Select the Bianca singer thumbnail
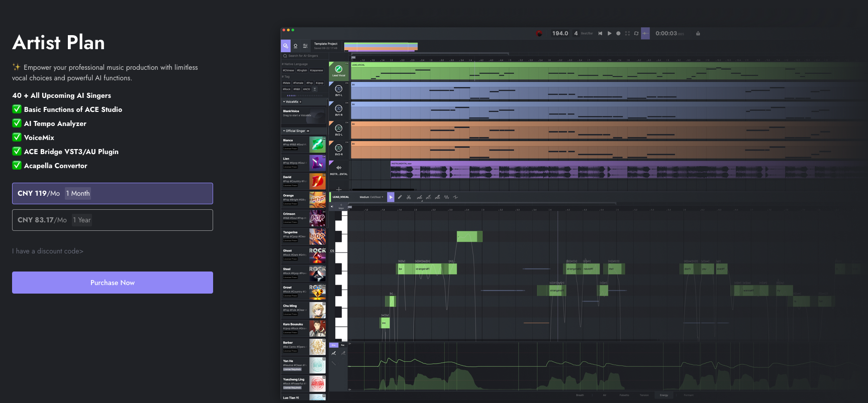The height and width of the screenshot is (403, 868). point(317,145)
